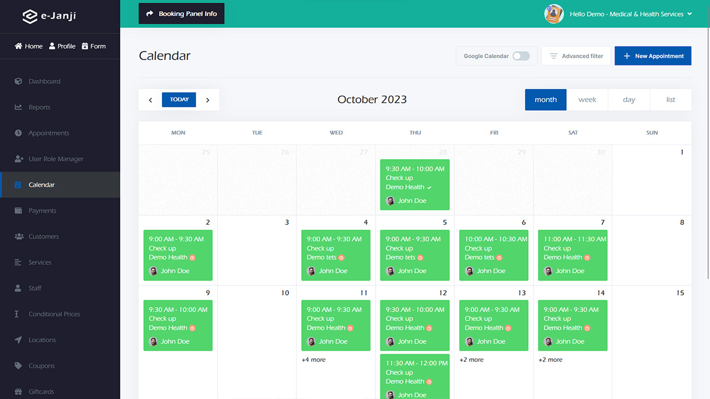Click the Payments card icon
Image resolution: width=710 pixels, height=399 pixels.
coord(18,211)
